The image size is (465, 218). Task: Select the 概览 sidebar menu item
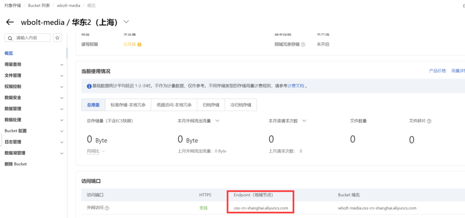(x=9, y=53)
